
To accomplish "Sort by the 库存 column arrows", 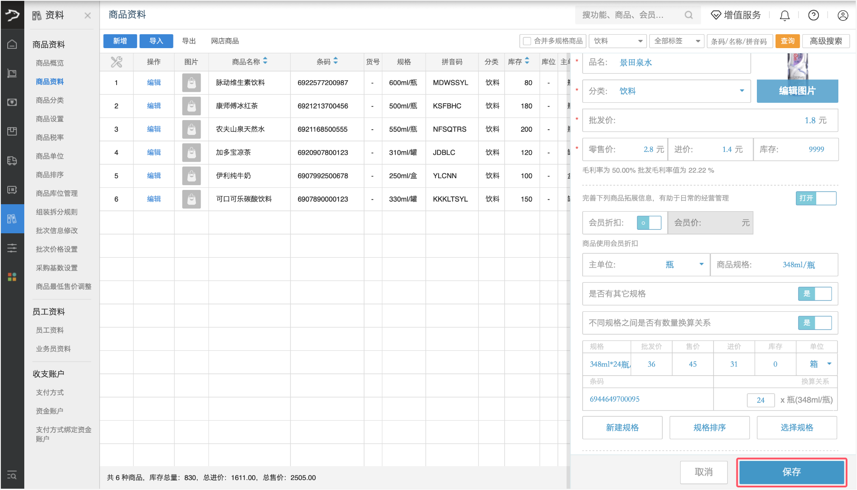I will point(527,62).
